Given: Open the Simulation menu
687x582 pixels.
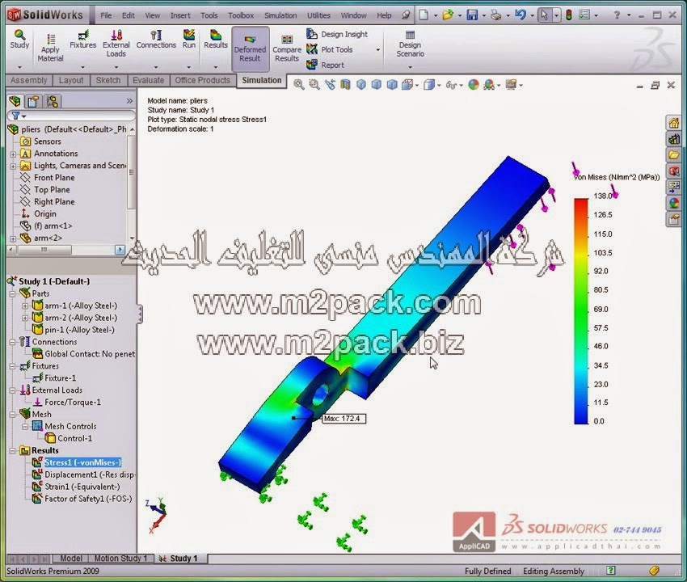Looking at the screenshot, I should (x=280, y=15).
